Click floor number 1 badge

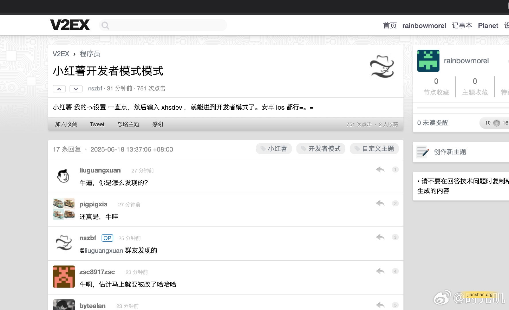coord(395,170)
